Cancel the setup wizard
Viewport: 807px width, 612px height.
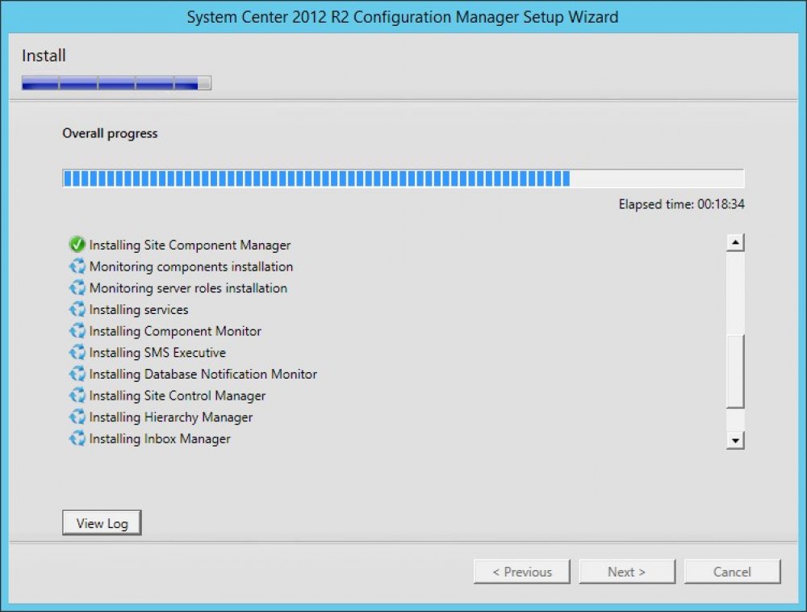click(x=733, y=572)
